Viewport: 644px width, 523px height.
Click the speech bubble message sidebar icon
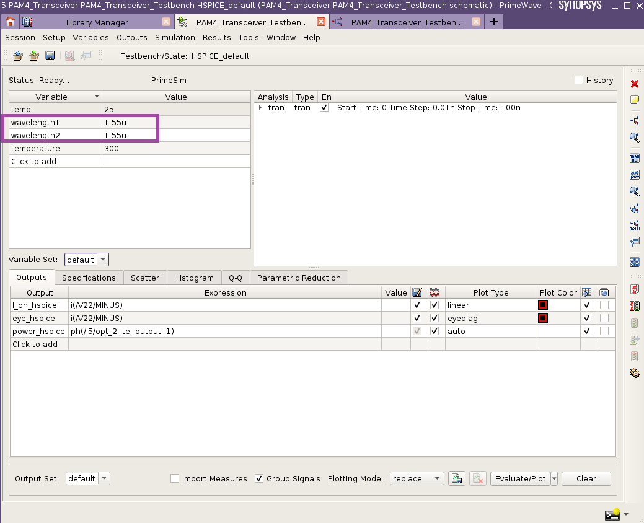coord(635,242)
